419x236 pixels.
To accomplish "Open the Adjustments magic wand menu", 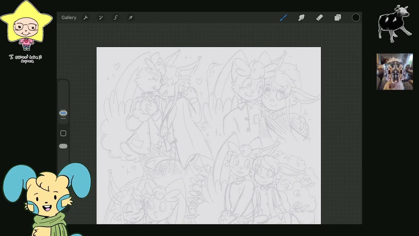I will 101,18.
